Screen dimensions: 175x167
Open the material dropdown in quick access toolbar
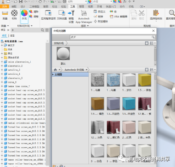(x=86, y=1)
